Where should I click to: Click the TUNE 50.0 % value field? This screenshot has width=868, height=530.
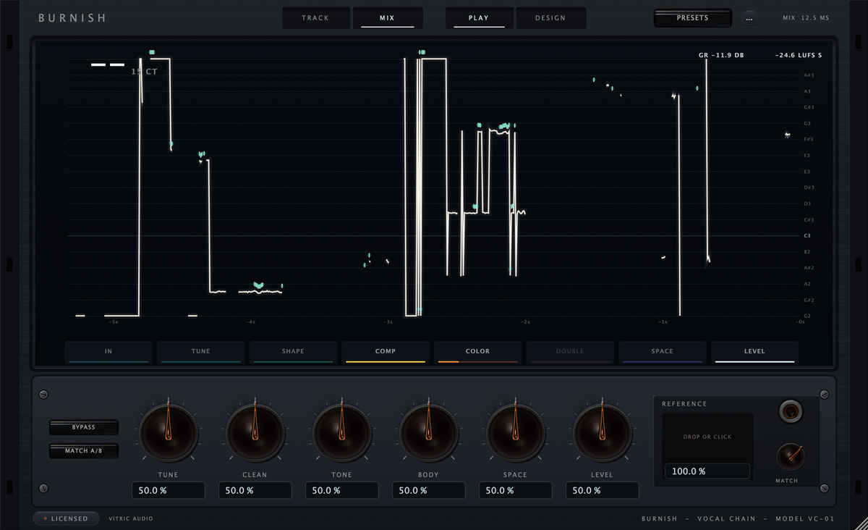click(168, 490)
